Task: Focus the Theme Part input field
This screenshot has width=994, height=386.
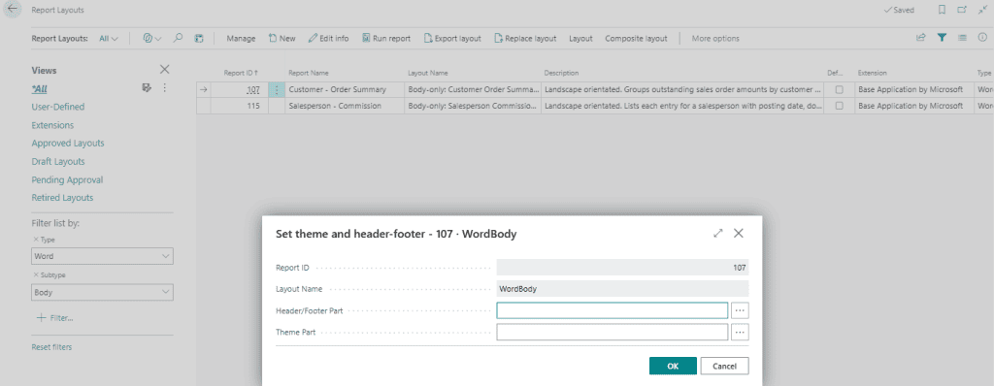Action: pos(612,332)
